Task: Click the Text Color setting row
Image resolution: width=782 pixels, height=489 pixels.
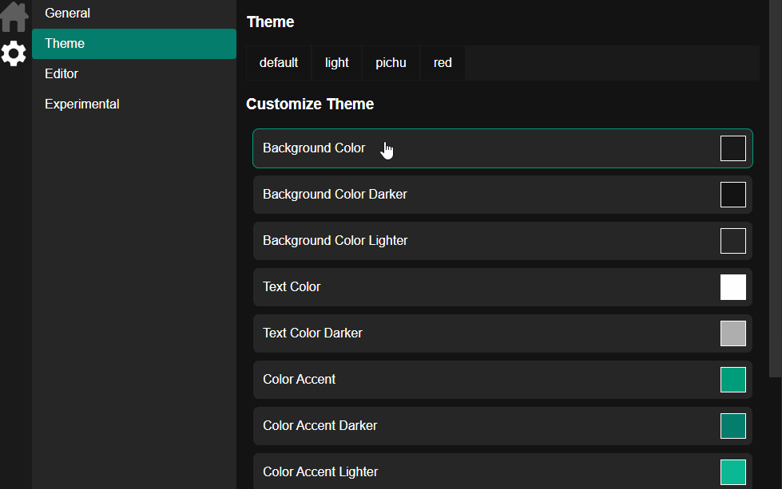Action: coord(479,287)
